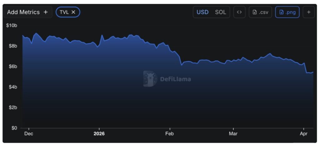Screen dimensions: 320x145
Task: Switch chart denomination to USD
Action: pyautogui.click(x=202, y=12)
